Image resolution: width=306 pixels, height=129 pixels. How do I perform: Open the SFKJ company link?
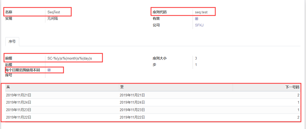pos(199,25)
